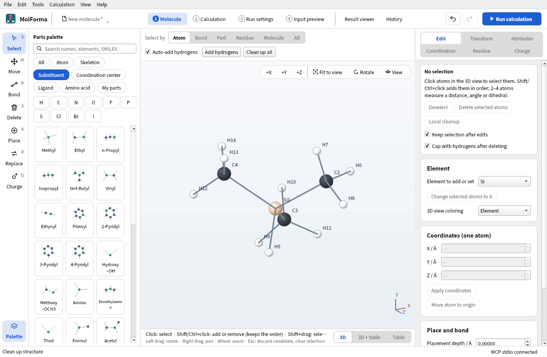This screenshot has width=547, height=357.
Task: Pick the Methyl substituent thumbnail
Action: pos(49,144)
